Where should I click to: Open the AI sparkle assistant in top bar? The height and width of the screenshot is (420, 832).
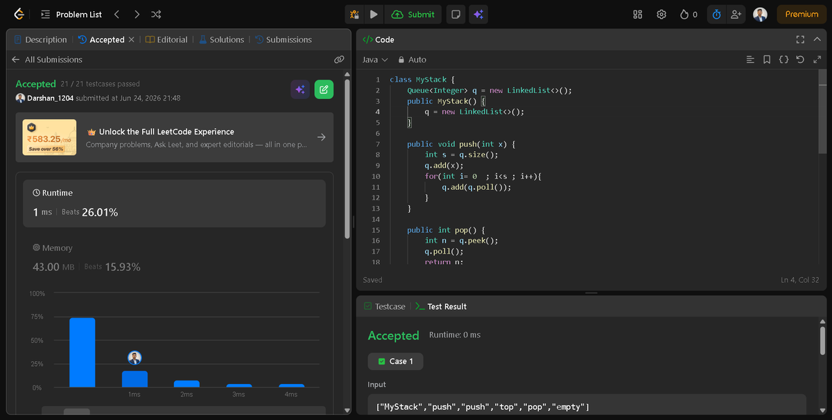click(x=478, y=14)
